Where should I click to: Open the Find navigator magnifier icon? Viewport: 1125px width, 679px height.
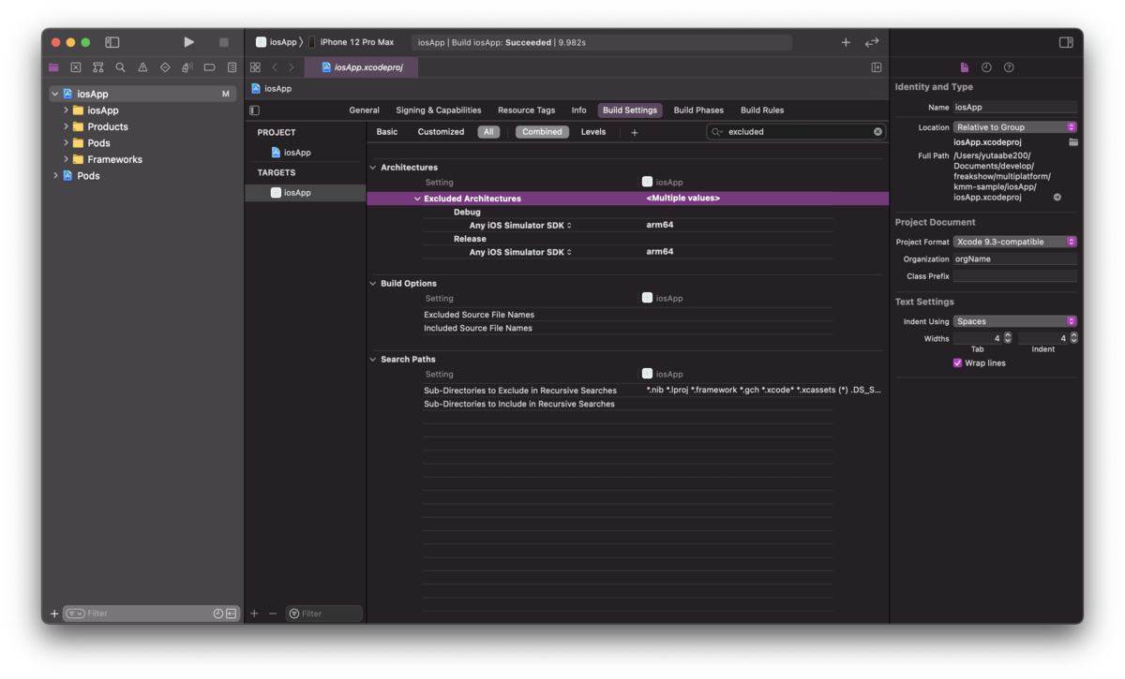click(x=120, y=67)
